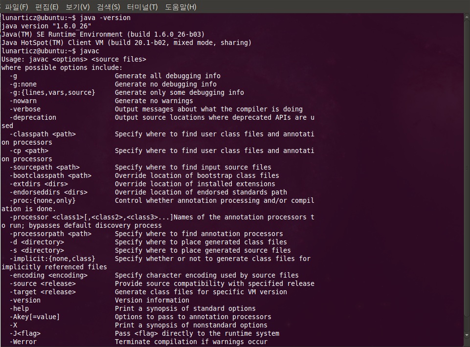Click the '-encoding <encoding>' option text

coord(48,275)
